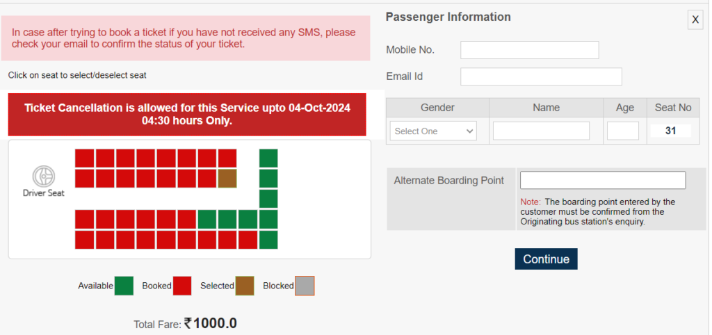Click the Alternate Boarding Point field

click(603, 180)
